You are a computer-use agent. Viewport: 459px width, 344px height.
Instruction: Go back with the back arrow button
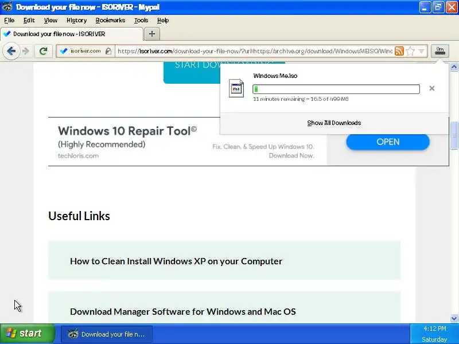pos(11,51)
